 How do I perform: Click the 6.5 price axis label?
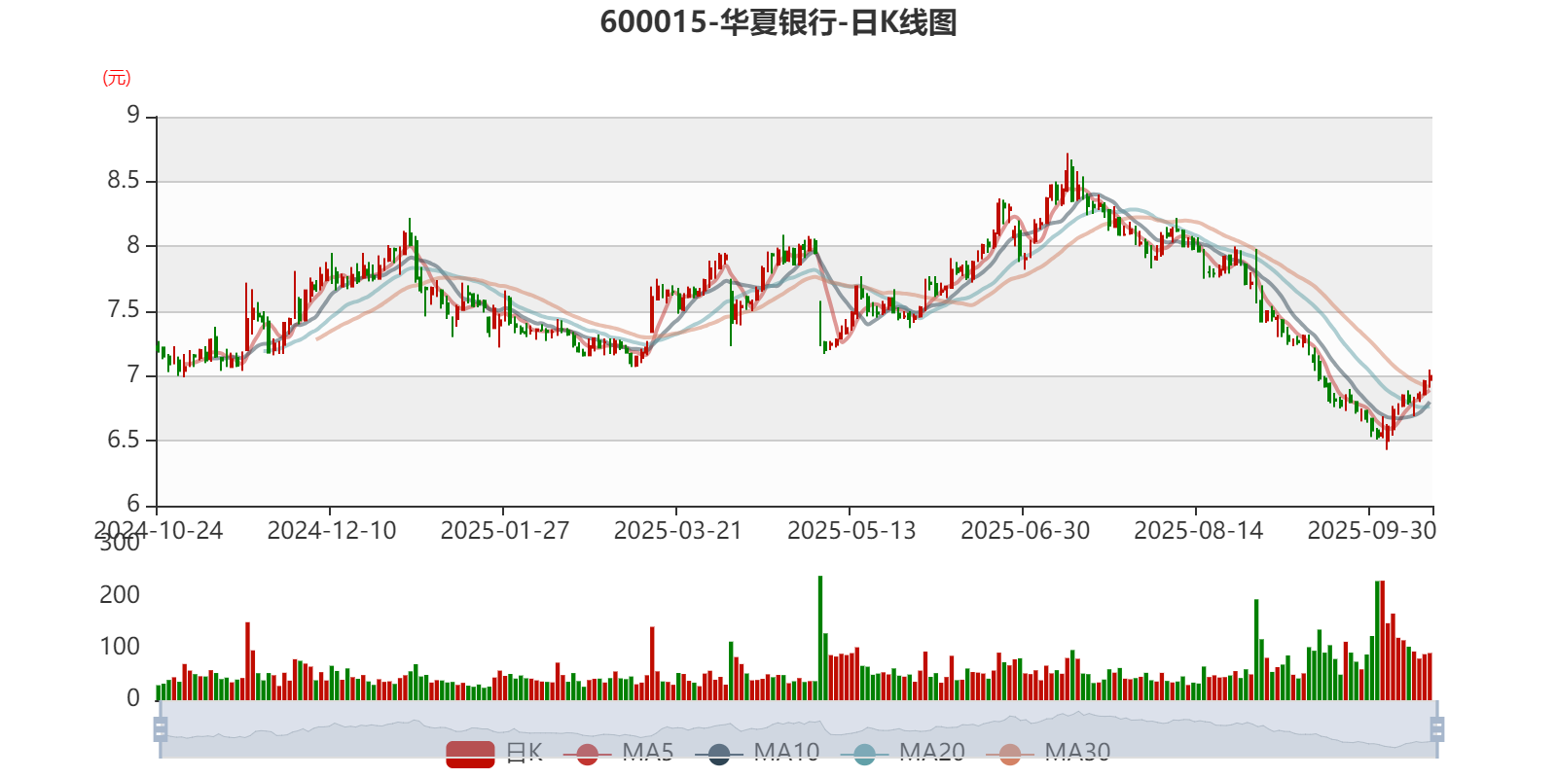pyautogui.click(x=124, y=440)
